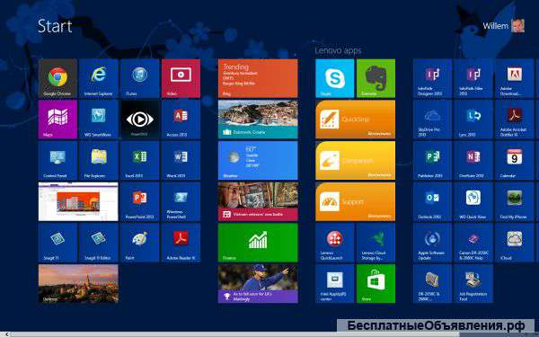Launch Apple Software Update tile
Image resolution: width=539 pixels, height=337 pixels.
coord(432,243)
